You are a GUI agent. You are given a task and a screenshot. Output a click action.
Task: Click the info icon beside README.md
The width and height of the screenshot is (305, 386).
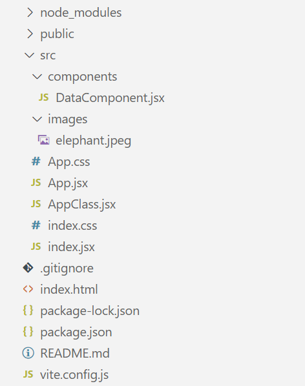point(28,353)
